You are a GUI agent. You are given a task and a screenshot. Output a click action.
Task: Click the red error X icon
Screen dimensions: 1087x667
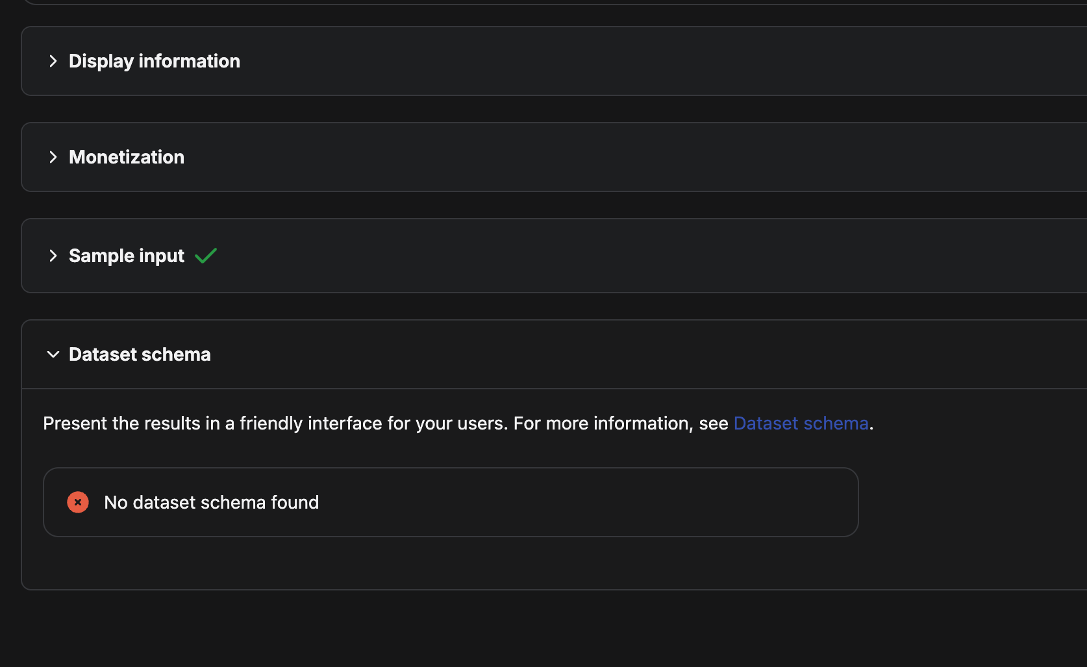pyautogui.click(x=78, y=502)
